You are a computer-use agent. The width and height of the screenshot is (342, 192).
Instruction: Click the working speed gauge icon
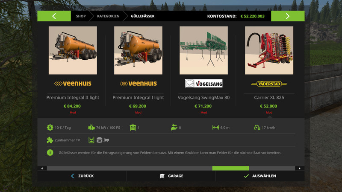257,128
